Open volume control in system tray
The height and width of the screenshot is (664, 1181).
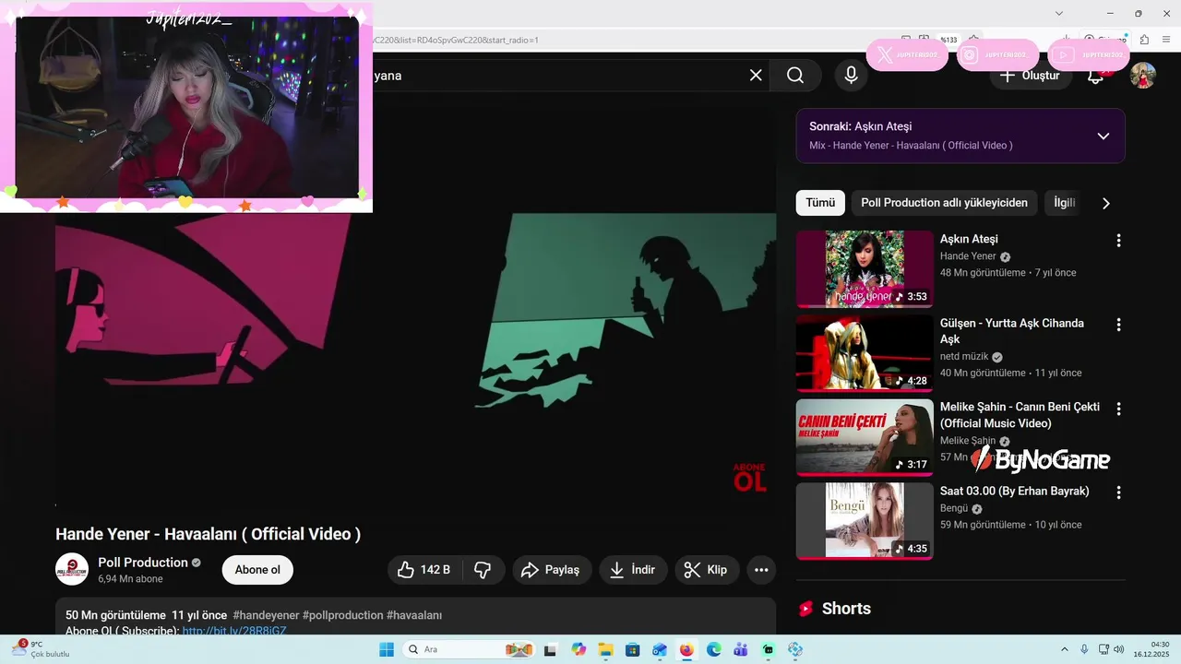tap(1119, 649)
